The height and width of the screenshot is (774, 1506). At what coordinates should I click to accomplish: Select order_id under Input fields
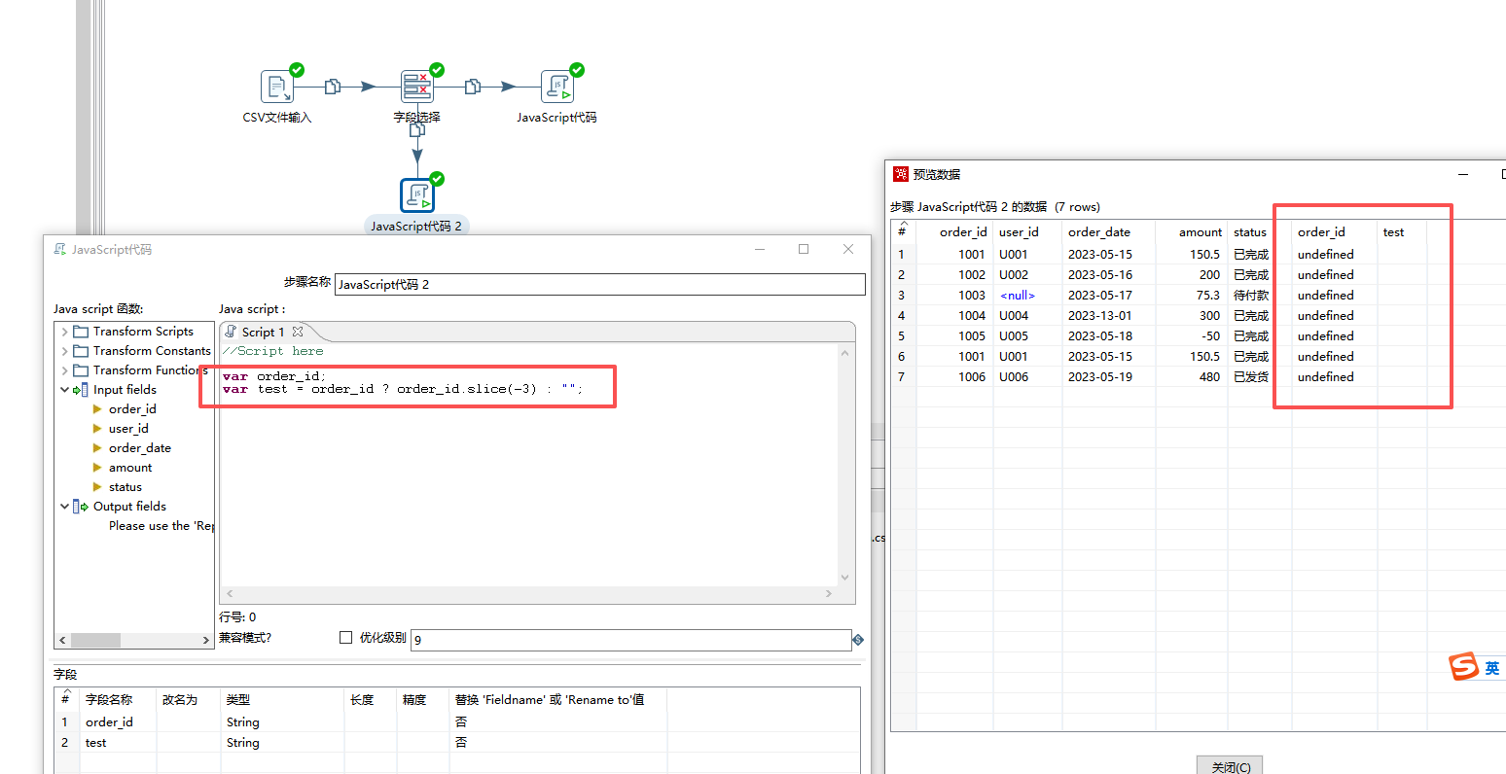132,409
